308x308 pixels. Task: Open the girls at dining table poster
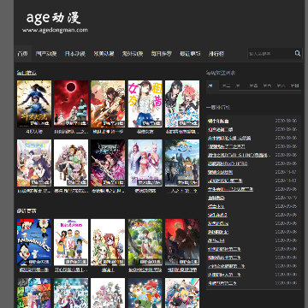(x=34, y=163)
